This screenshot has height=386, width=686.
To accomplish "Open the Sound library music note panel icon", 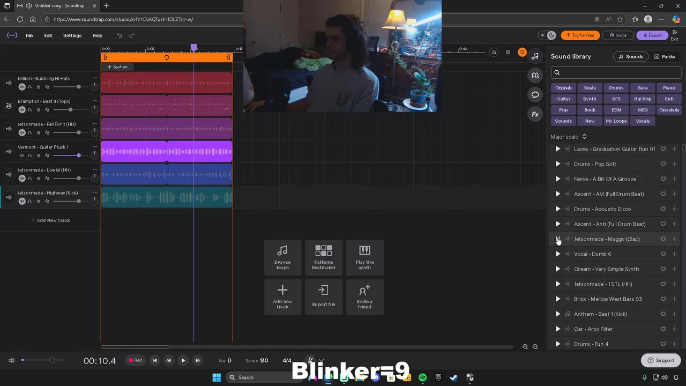I will pos(535,56).
